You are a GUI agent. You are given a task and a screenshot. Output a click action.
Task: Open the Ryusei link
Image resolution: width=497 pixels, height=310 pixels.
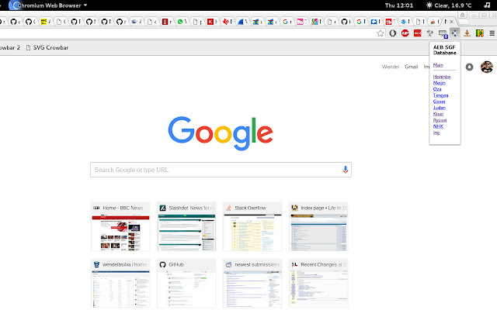click(x=440, y=120)
